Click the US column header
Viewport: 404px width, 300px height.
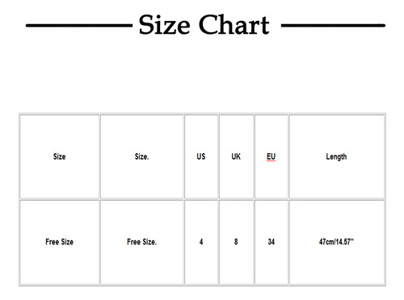click(201, 156)
